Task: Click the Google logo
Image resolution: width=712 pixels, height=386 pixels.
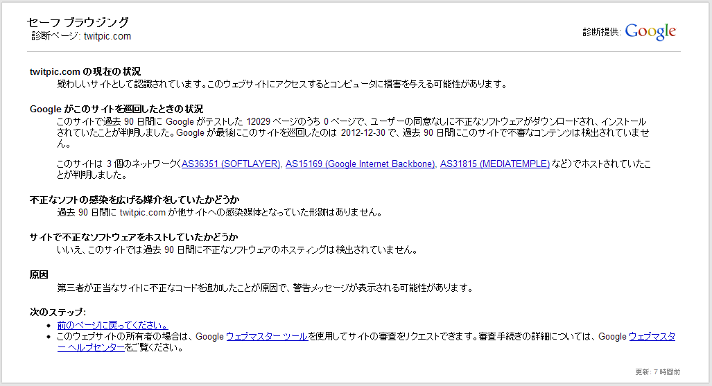Action: pos(650,32)
